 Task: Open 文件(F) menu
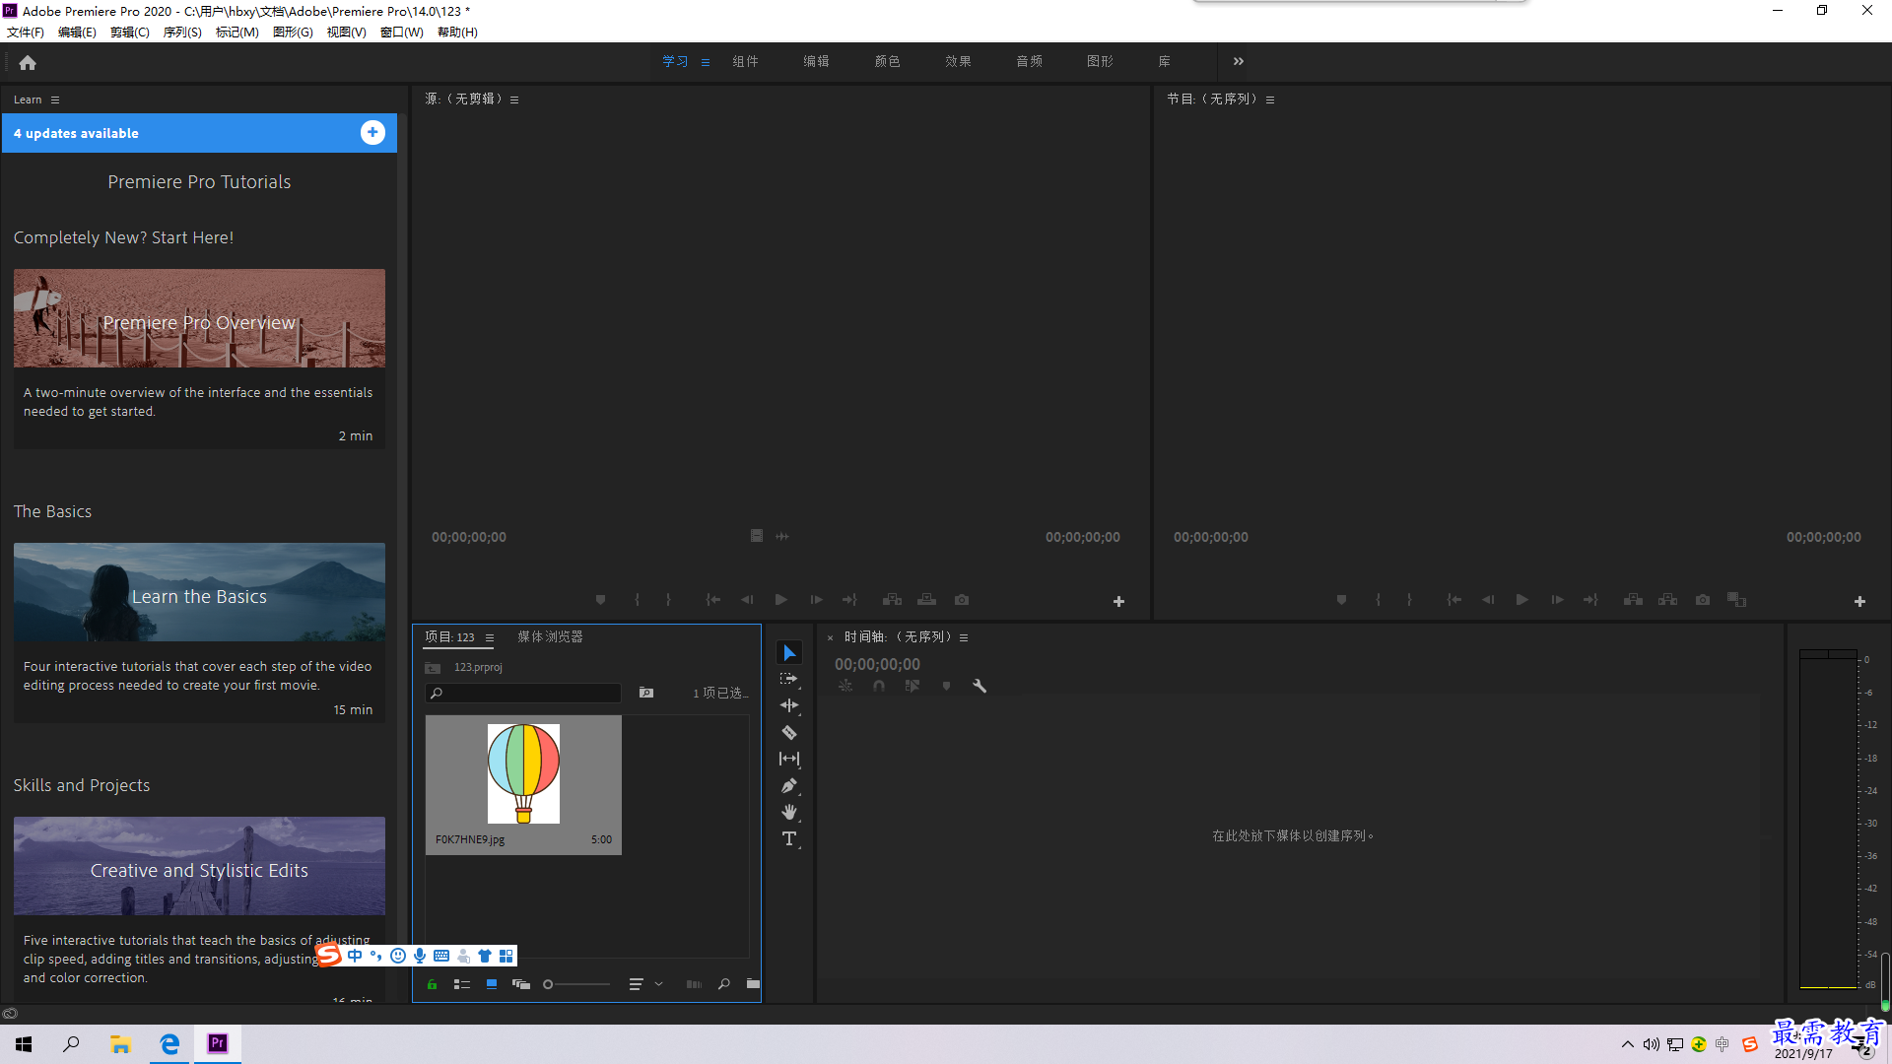26,33
